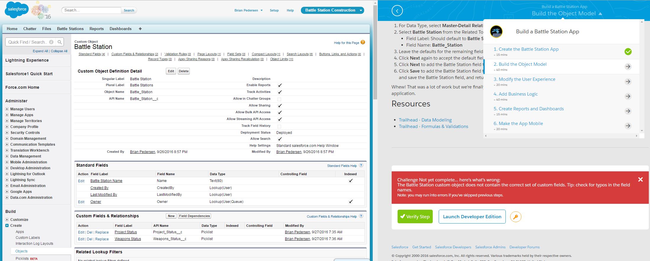Toggle the Allow Search checkbox
The image size is (650, 261).
point(280,139)
